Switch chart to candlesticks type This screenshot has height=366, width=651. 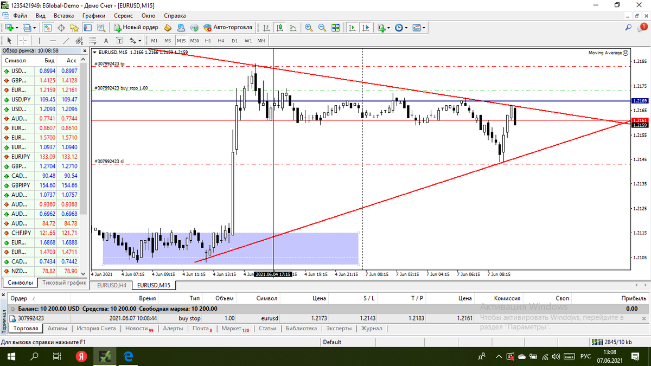tap(280, 27)
